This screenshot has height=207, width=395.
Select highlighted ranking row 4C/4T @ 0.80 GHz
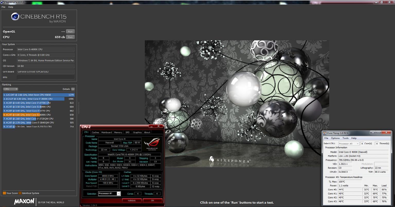click(39, 115)
